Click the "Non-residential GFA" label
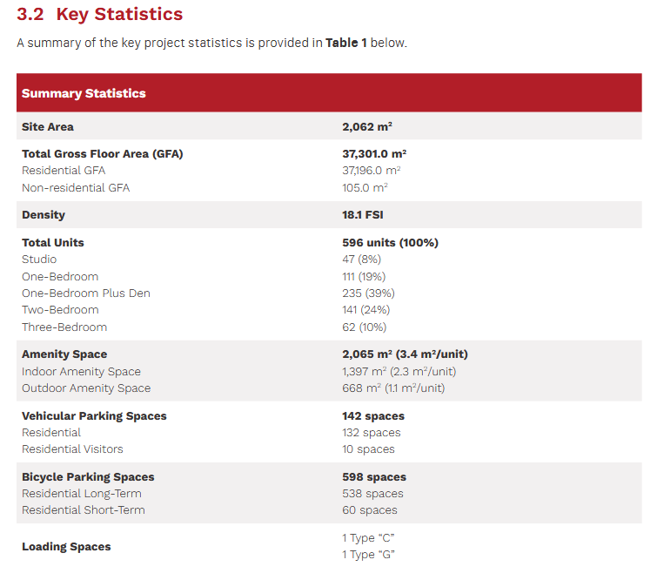Screen dimensions: 657x580 [76, 187]
